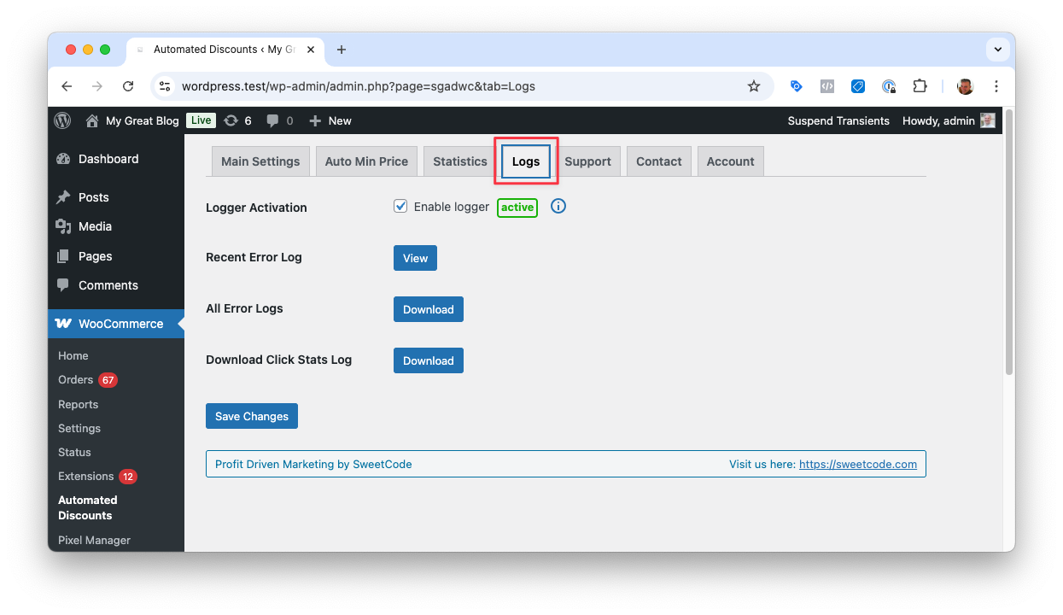Click the plus New content button

330,120
